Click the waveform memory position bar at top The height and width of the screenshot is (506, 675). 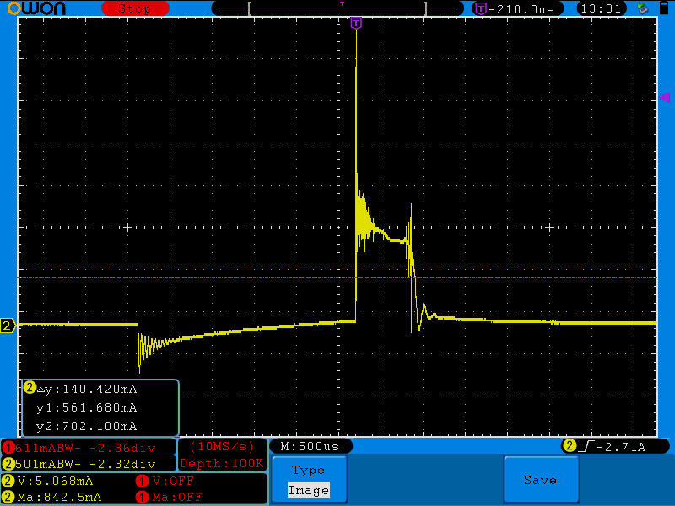(x=342, y=8)
